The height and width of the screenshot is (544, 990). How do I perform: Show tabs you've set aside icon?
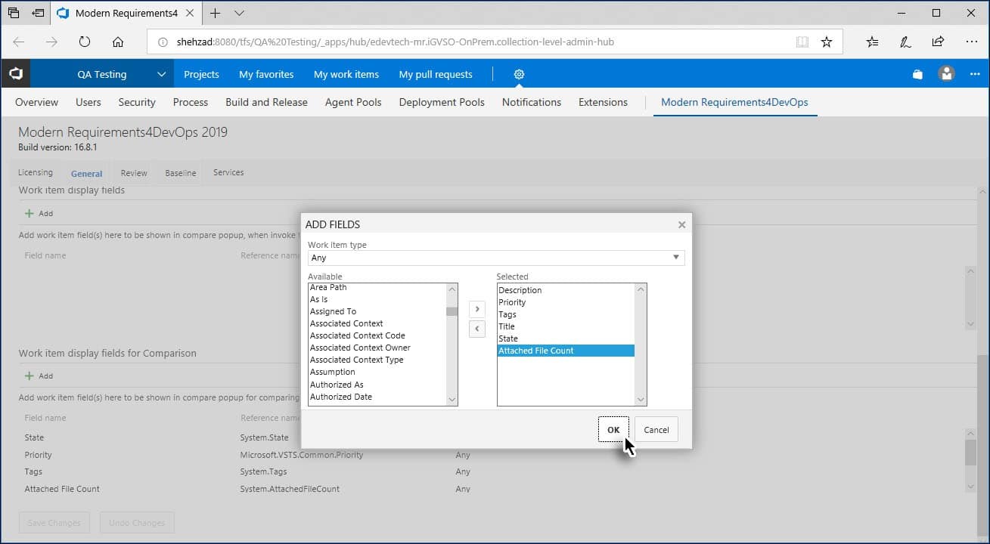point(14,13)
